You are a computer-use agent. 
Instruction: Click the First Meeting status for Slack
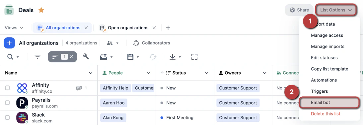point(177,118)
